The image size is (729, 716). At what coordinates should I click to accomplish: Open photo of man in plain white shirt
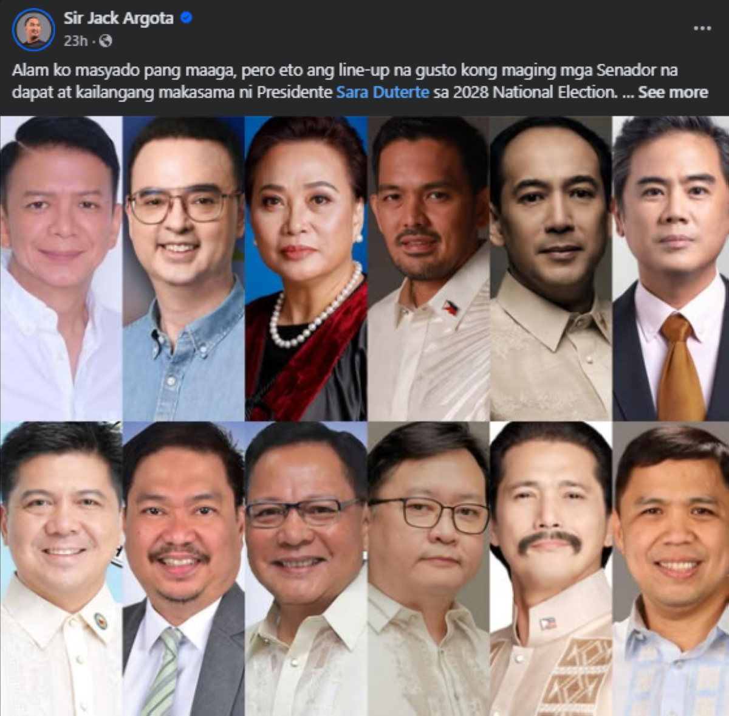pyautogui.click(x=61, y=268)
